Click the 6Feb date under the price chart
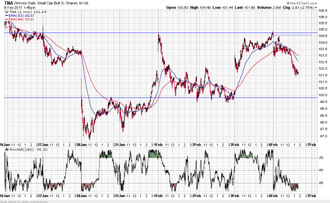 (273, 145)
